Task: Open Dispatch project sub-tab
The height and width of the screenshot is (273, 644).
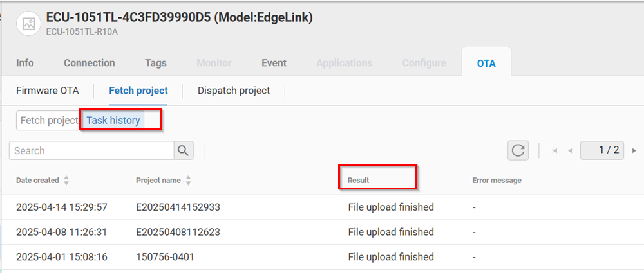Action: 234,91
